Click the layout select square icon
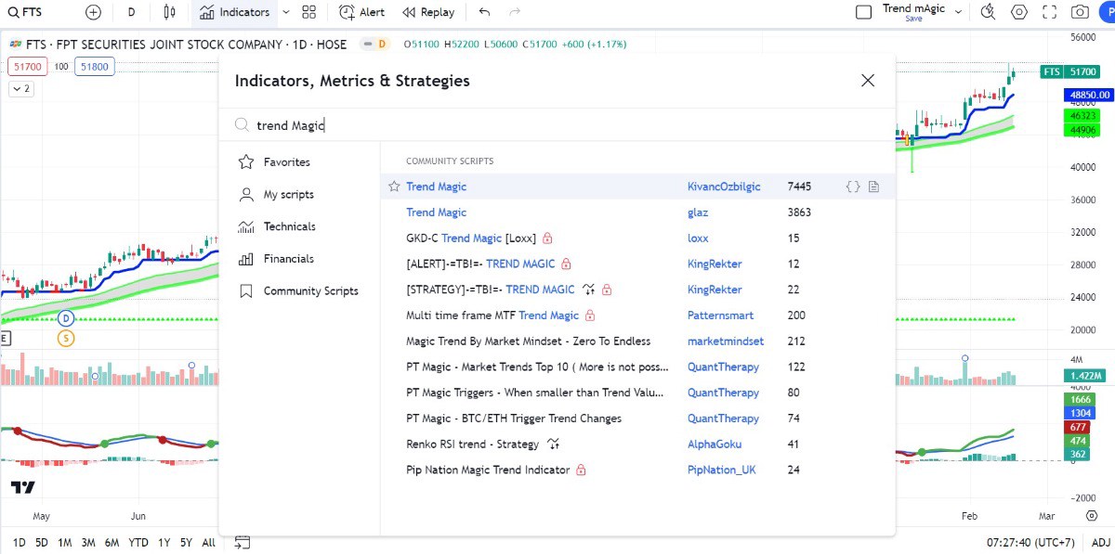The width and height of the screenshot is (1115, 554). coord(863,12)
